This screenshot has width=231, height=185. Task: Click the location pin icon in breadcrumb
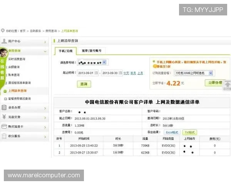point(3,31)
